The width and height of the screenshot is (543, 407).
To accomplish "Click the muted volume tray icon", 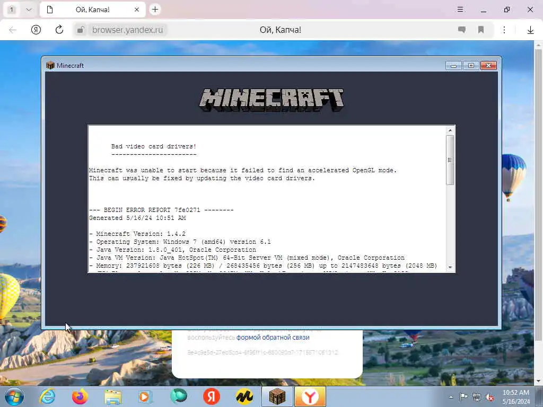I will point(489,397).
